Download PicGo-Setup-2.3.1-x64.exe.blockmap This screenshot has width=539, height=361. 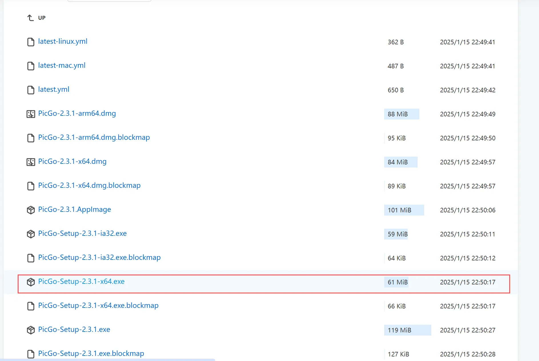(98, 306)
